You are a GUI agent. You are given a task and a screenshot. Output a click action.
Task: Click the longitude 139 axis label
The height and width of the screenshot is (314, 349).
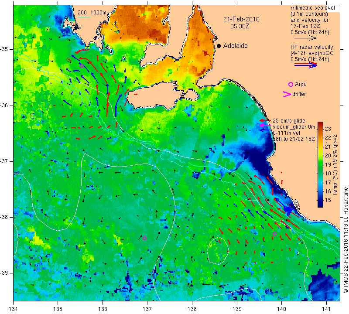[x=237, y=309]
